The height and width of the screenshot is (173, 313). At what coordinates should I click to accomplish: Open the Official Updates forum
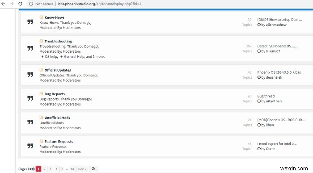coord(58,70)
